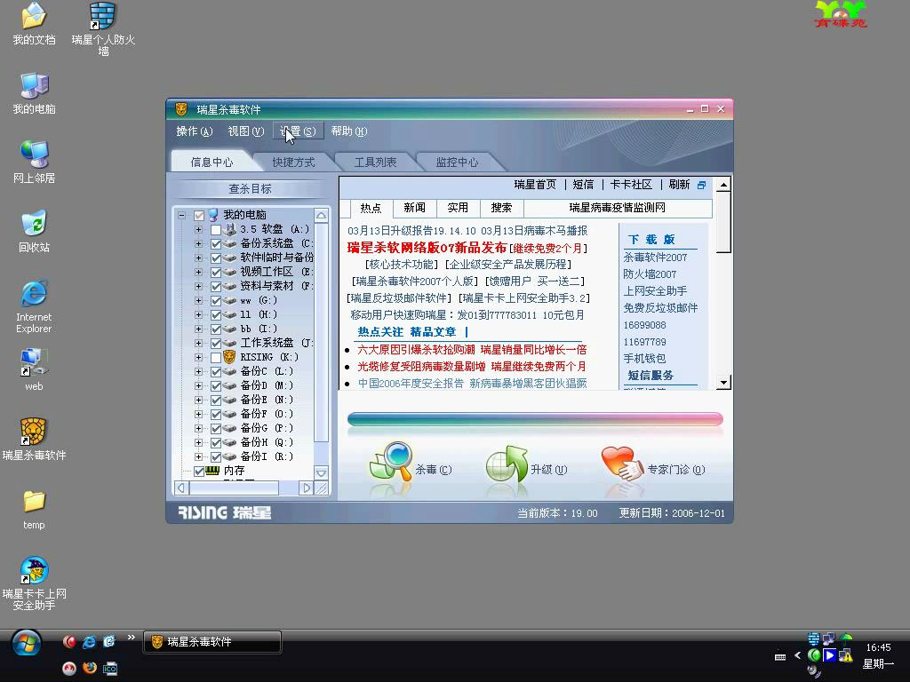Uncheck the 备份系统盘 (C:) checkbox
910x682 pixels.
pyautogui.click(x=216, y=243)
